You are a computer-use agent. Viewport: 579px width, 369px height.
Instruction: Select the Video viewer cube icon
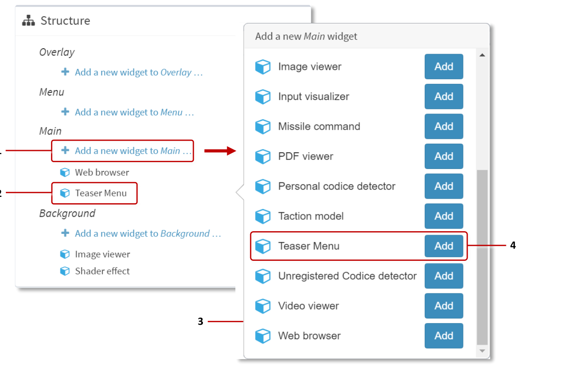point(263,306)
